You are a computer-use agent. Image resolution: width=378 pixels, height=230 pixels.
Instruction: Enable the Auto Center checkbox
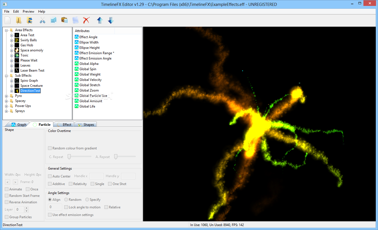tap(50, 176)
